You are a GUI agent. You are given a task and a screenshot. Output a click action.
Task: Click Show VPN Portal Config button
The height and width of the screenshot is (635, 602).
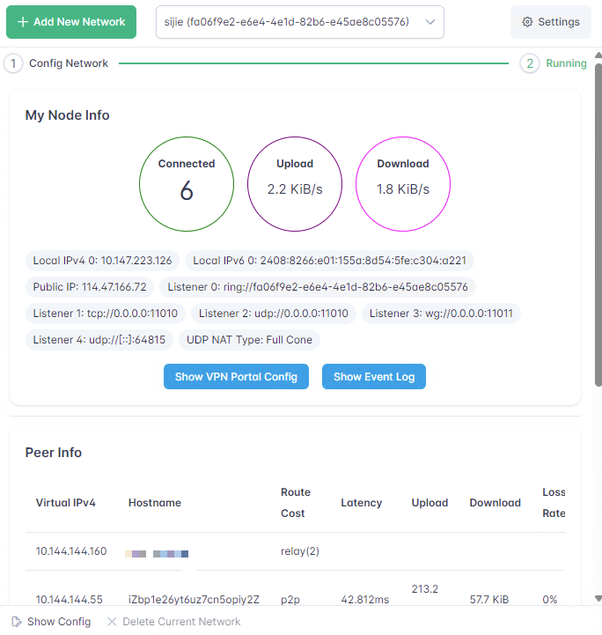pos(236,377)
